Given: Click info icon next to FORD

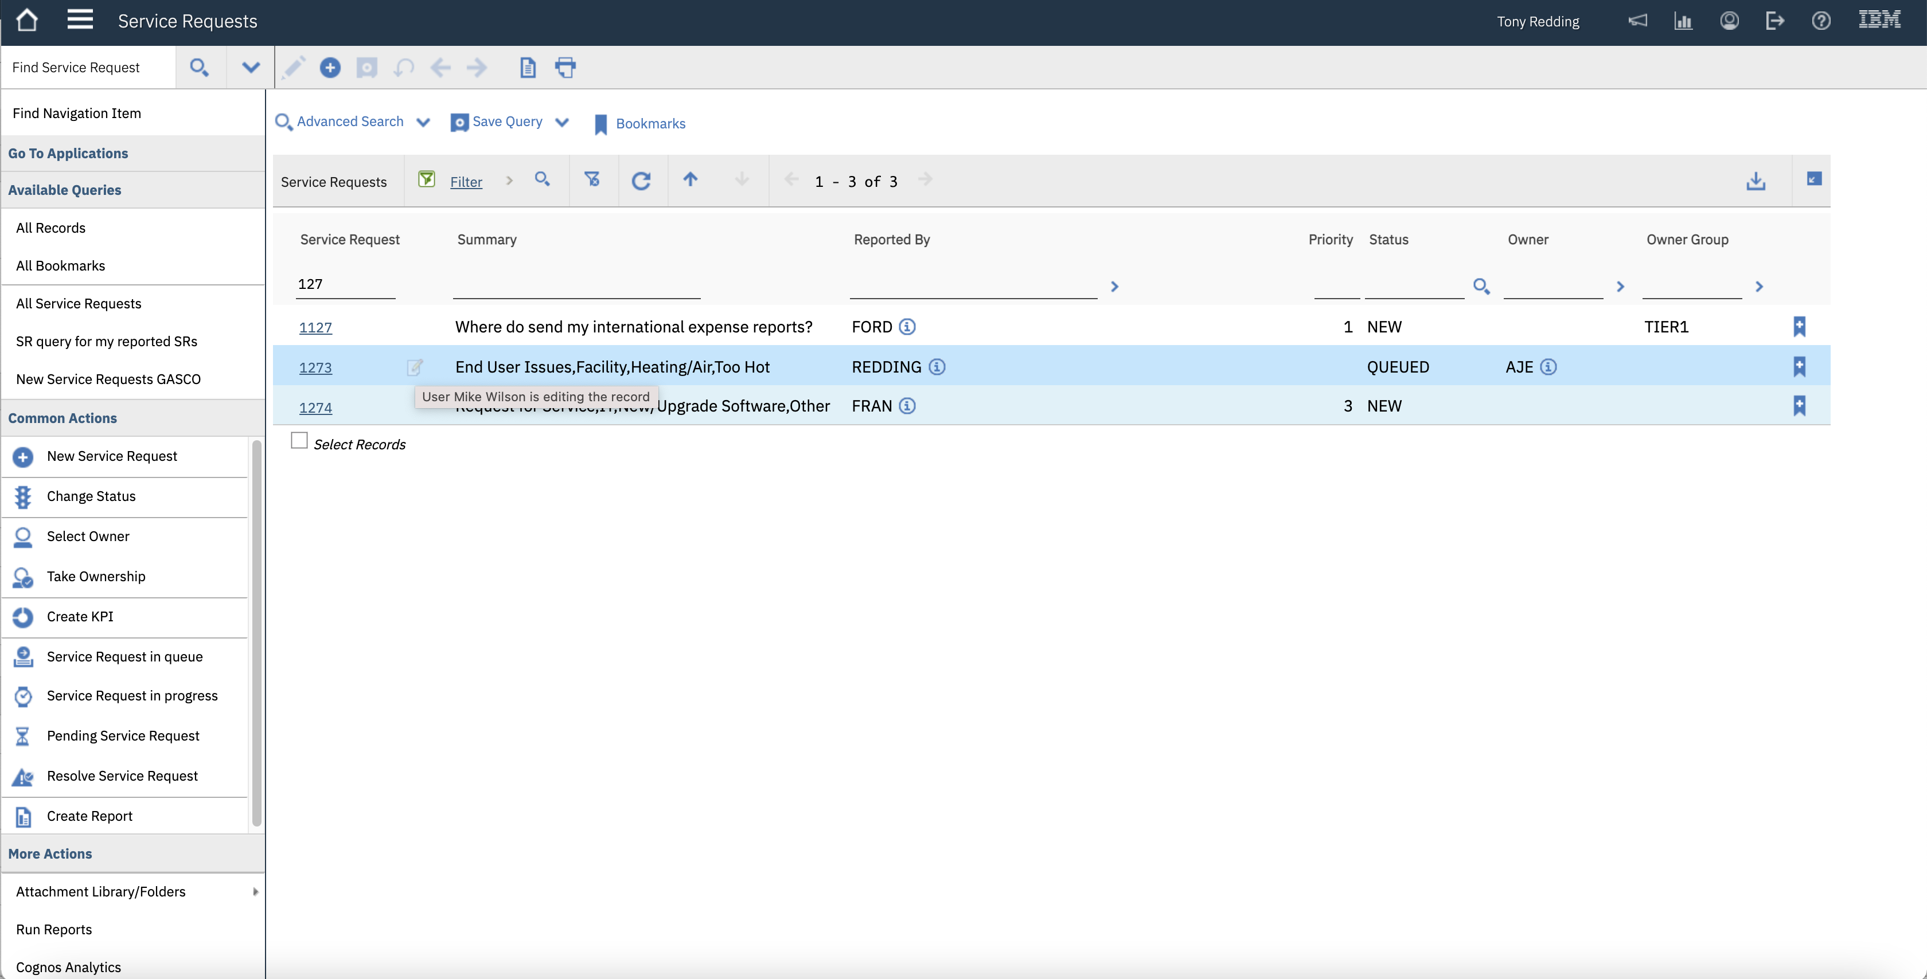Looking at the screenshot, I should pyautogui.click(x=907, y=327).
